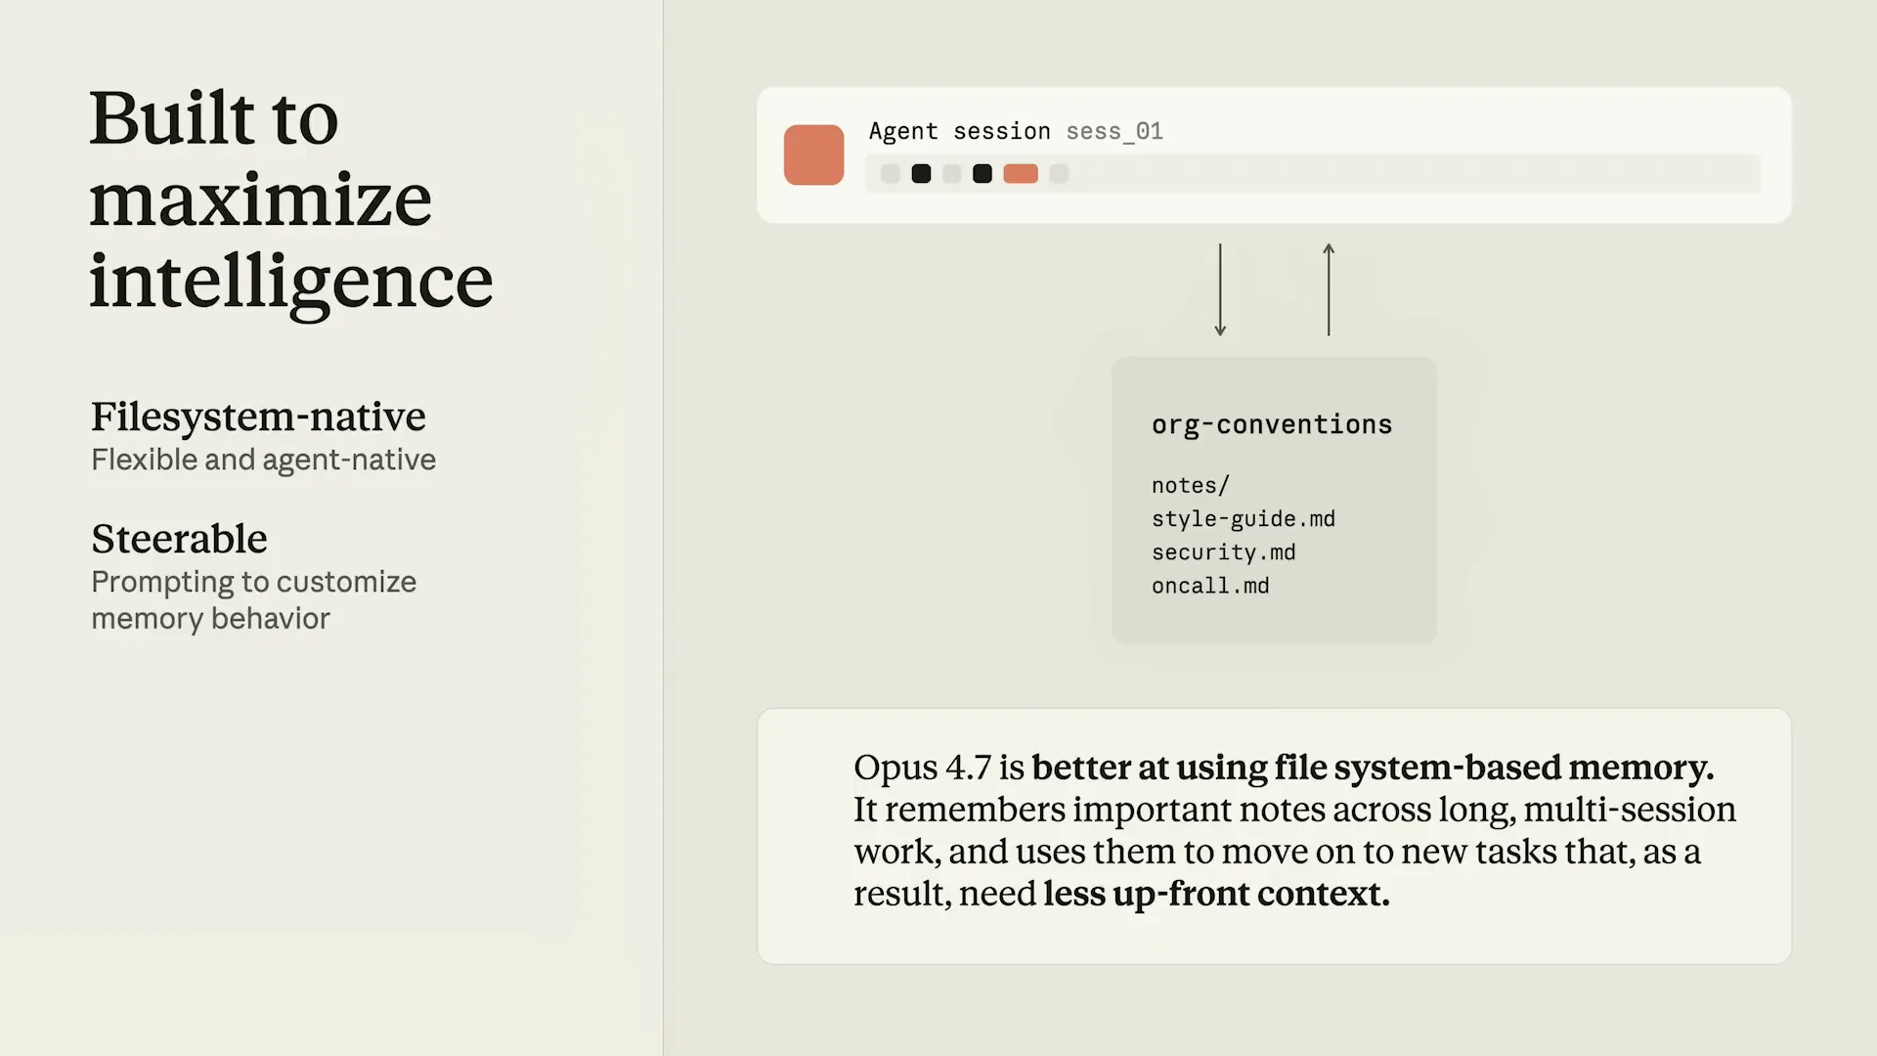Open security.md file
This screenshot has width=1877, height=1056.
coord(1224,552)
